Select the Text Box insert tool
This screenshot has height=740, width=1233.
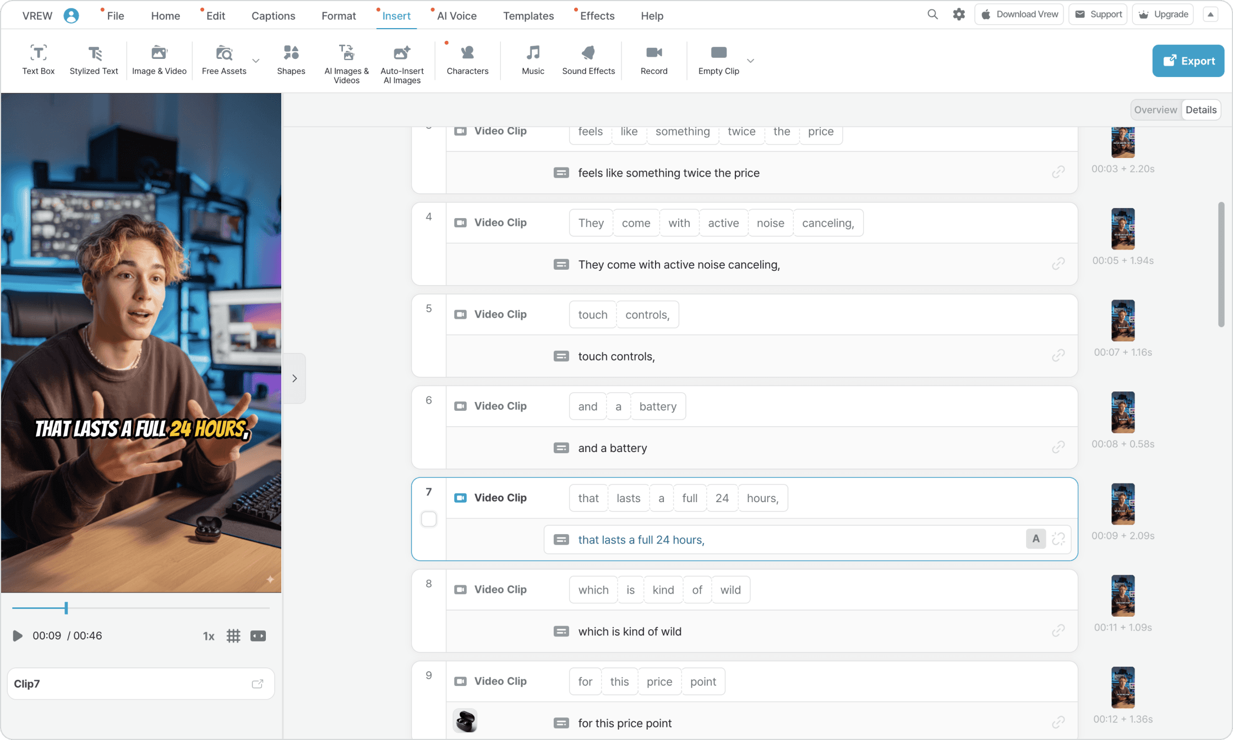(x=39, y=59)
